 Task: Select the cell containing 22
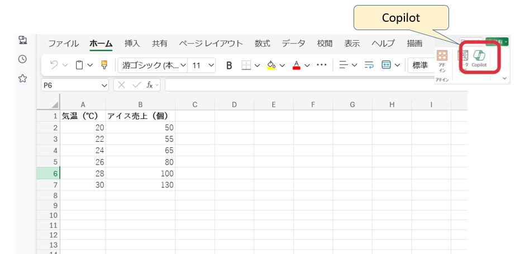[83, 139]
